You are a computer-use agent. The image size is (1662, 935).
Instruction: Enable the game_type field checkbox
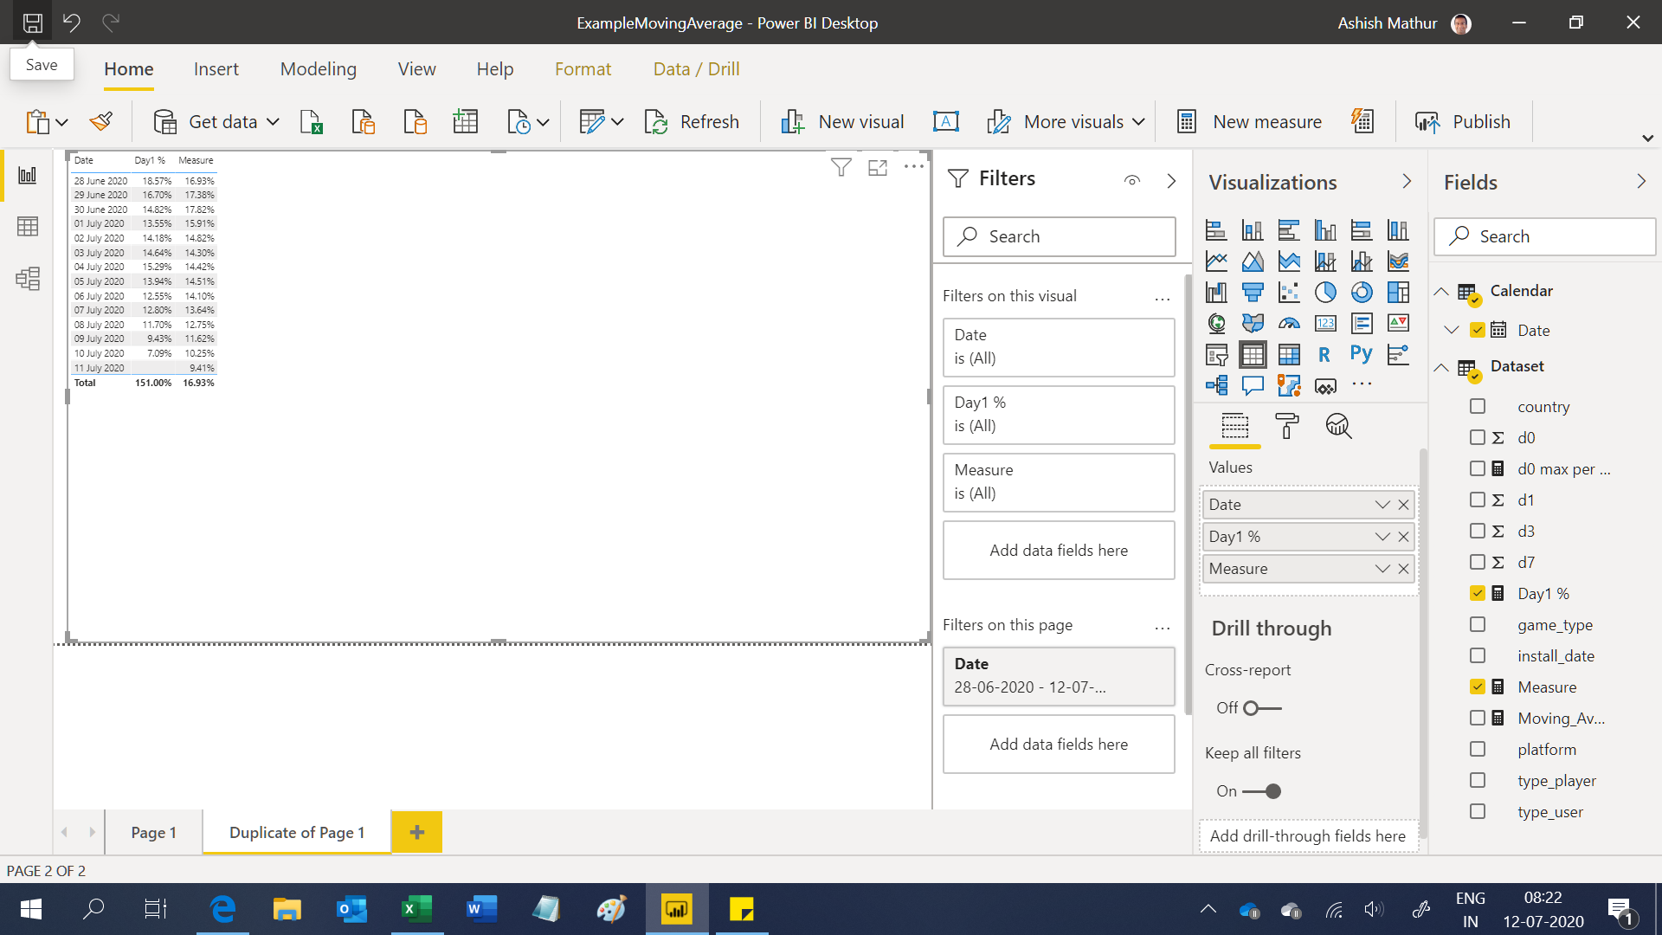[1478, 624]
